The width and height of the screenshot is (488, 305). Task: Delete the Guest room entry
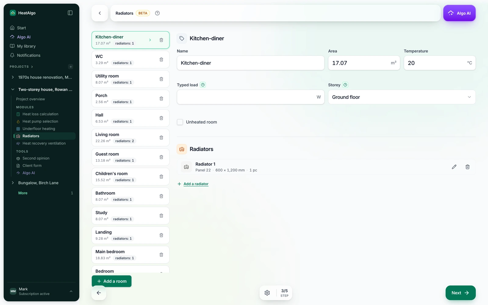pyautogui.click(x=161, y=157)
